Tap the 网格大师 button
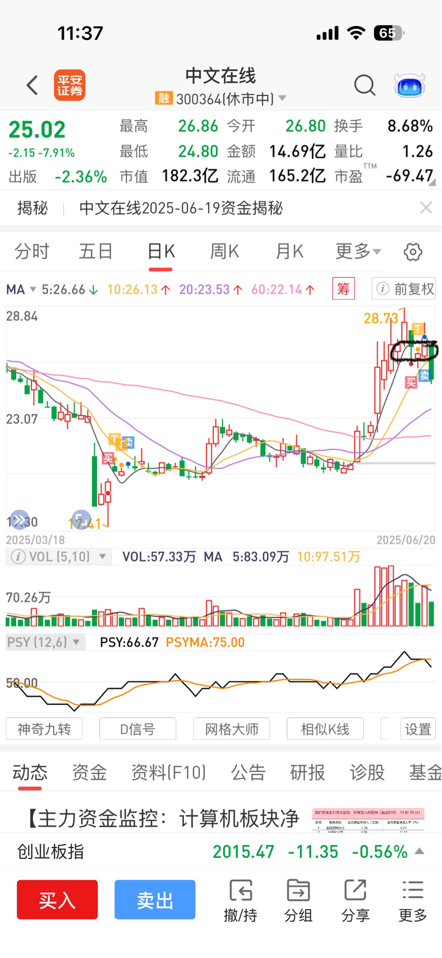 pyautogui.click(x=232, y=729)
